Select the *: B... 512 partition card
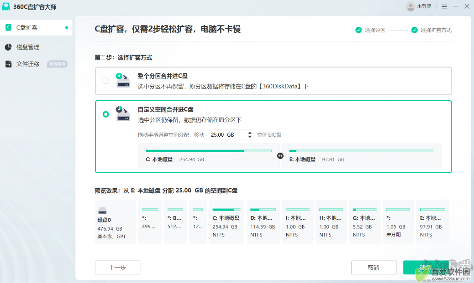The height and width of the screenshot is (283, 474). pos(175,221)
